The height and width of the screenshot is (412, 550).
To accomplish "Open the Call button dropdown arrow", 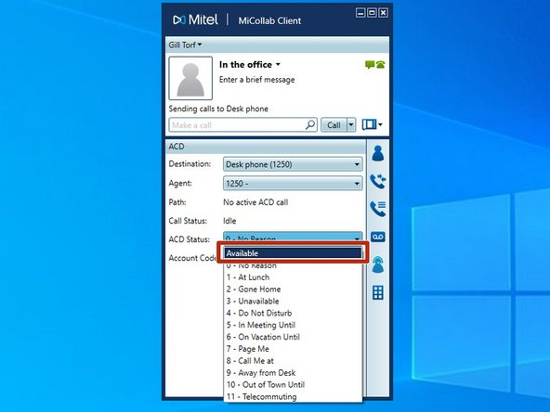I will click(x=351, y=124).
